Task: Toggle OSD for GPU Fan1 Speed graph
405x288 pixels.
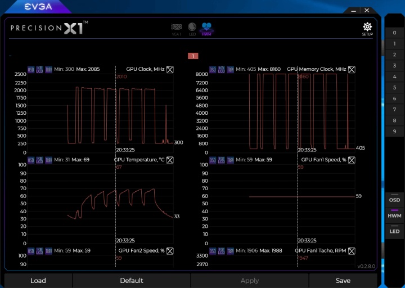Action: tap(213, 160)
